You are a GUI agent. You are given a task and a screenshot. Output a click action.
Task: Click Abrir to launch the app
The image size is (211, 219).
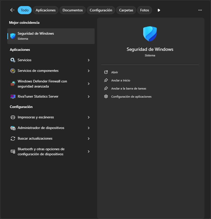pos(114,72)
